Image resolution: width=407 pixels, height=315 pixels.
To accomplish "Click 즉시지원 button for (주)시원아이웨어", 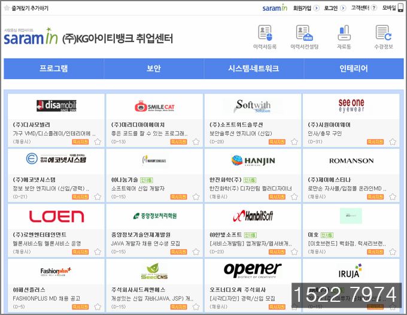I will (375, 142).
